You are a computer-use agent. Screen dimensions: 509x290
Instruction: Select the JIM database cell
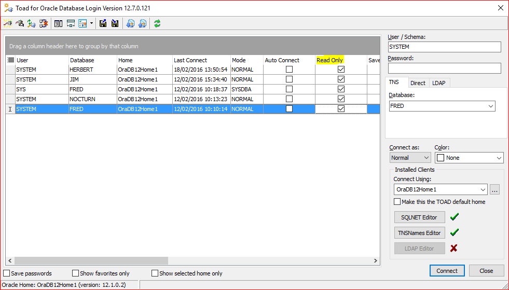93,79
